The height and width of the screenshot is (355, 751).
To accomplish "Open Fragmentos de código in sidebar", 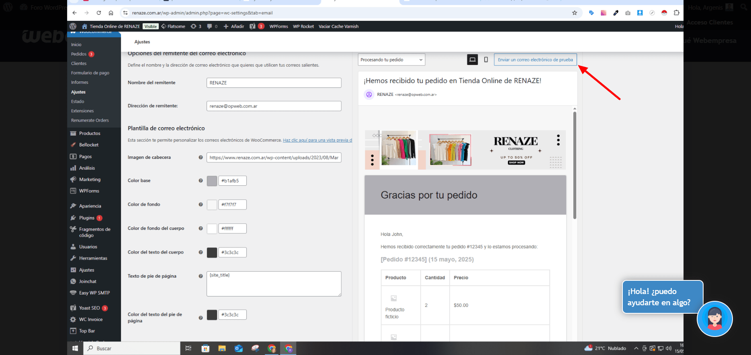I will coord(94,232).
